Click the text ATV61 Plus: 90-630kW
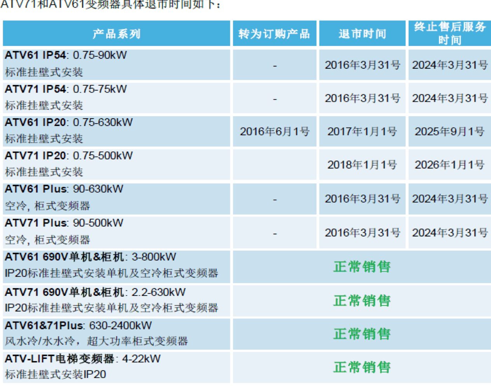 [64, 189]
